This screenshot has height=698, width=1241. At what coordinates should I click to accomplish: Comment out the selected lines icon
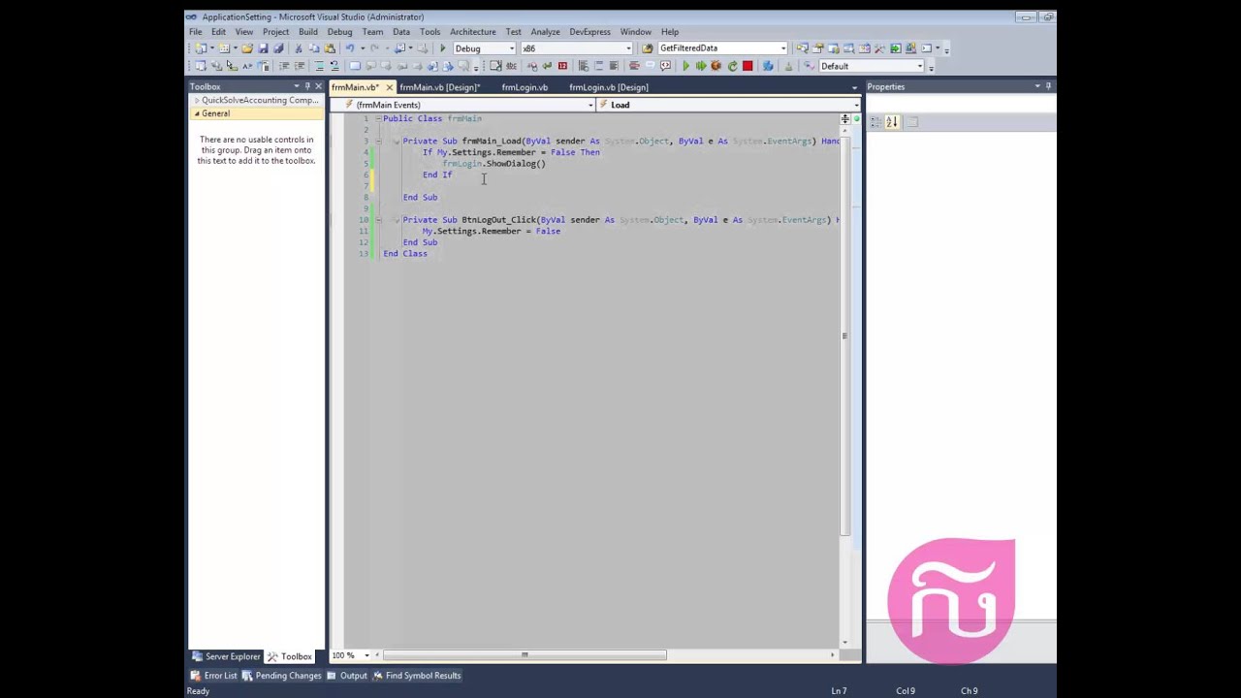[320, 66]
